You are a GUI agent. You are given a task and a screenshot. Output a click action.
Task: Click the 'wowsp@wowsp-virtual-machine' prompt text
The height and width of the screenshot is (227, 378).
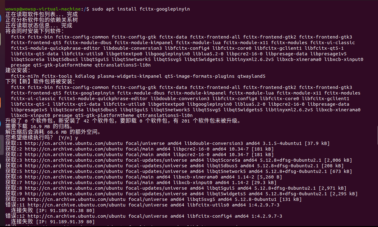pos(43,9)
